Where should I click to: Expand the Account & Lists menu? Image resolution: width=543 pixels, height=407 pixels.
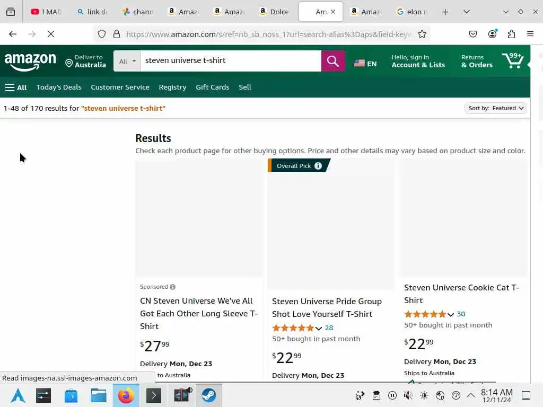tap(418, 61)
